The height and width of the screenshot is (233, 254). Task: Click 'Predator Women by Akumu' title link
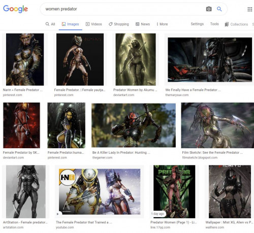point(135,90)
